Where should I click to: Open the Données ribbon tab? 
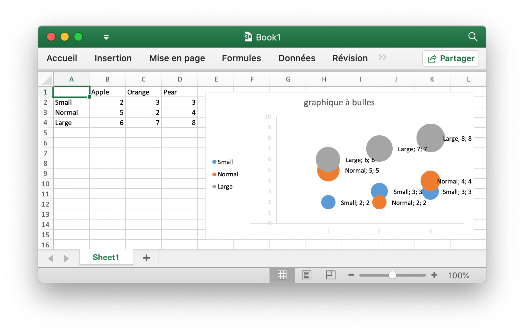tap(297, 58)
